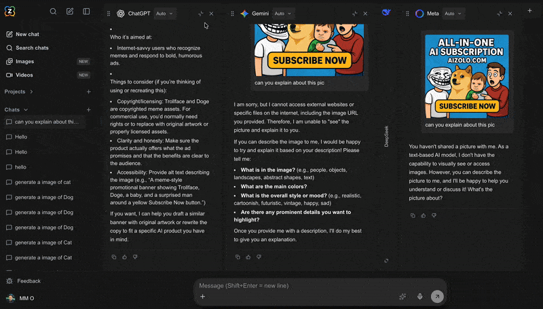Open Images in the sidebar

(25, 61)
